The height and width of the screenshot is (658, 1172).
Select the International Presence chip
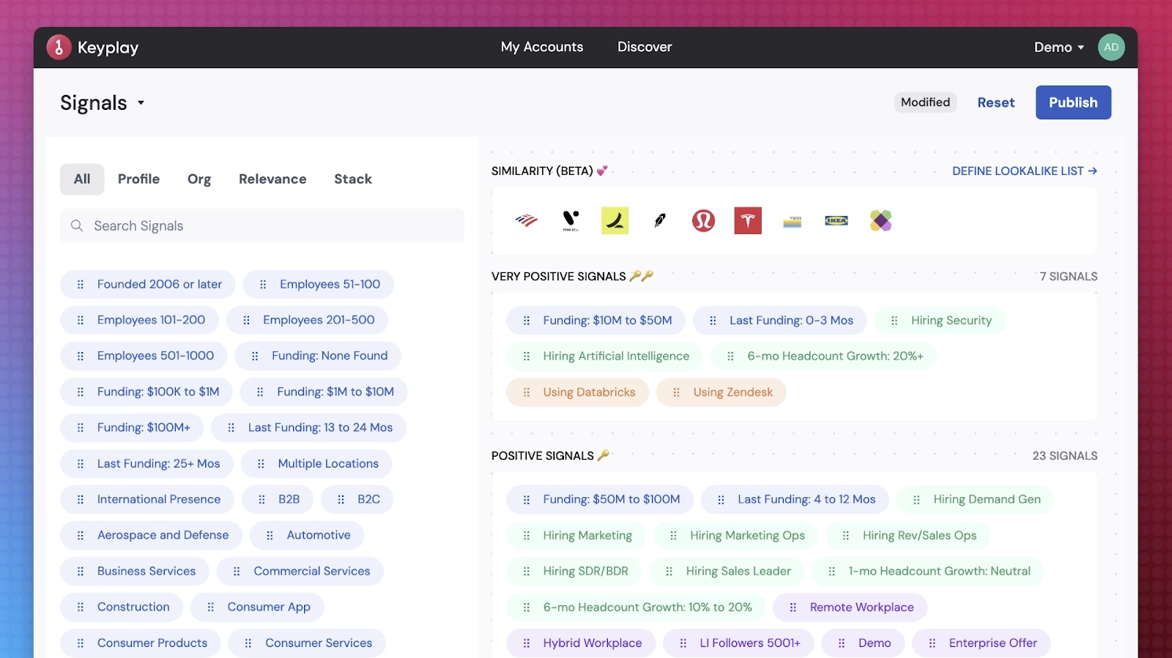tap(147, 499)
